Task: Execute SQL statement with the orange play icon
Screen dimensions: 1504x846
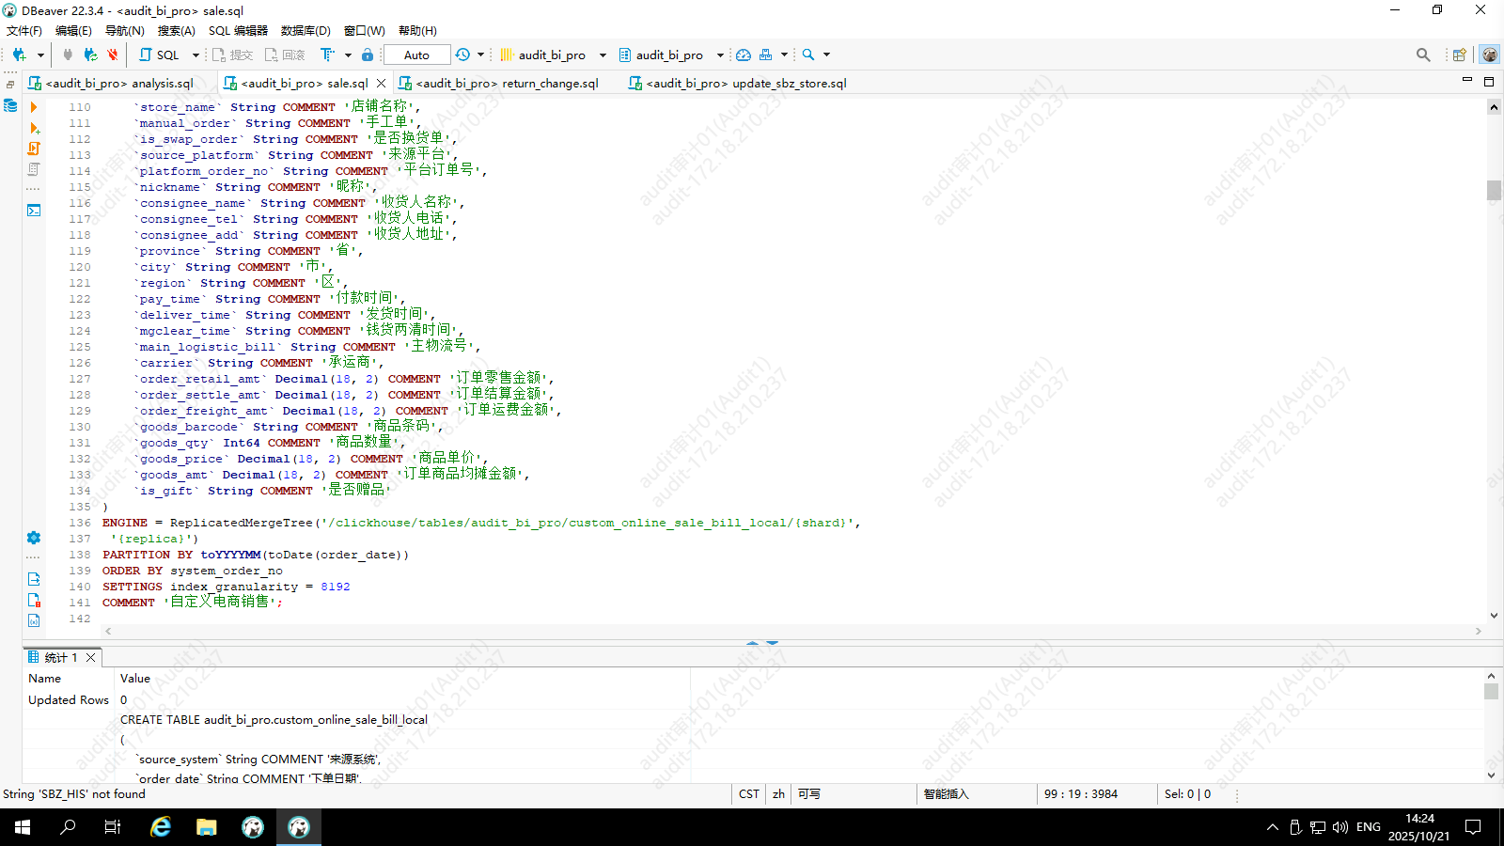Action: pos(34,107)
